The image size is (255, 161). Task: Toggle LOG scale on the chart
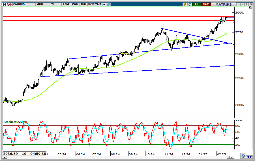tap(66, 4)
